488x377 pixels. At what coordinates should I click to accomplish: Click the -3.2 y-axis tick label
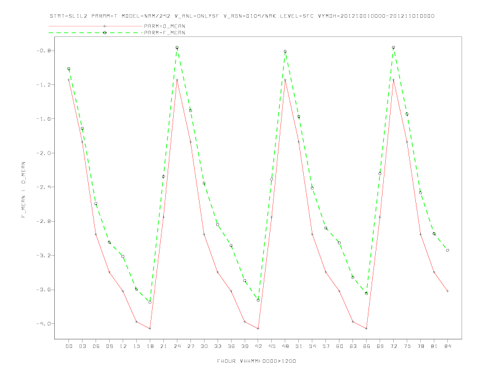[x=43, y=256]
